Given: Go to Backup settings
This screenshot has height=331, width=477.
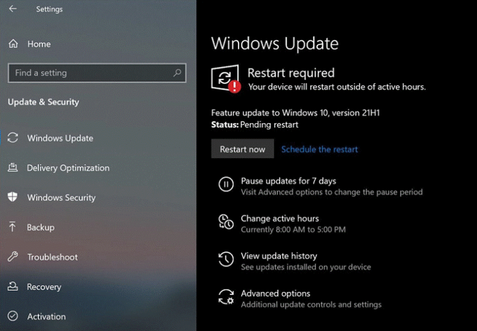Looking at the screenshot, I should (41, 227).
